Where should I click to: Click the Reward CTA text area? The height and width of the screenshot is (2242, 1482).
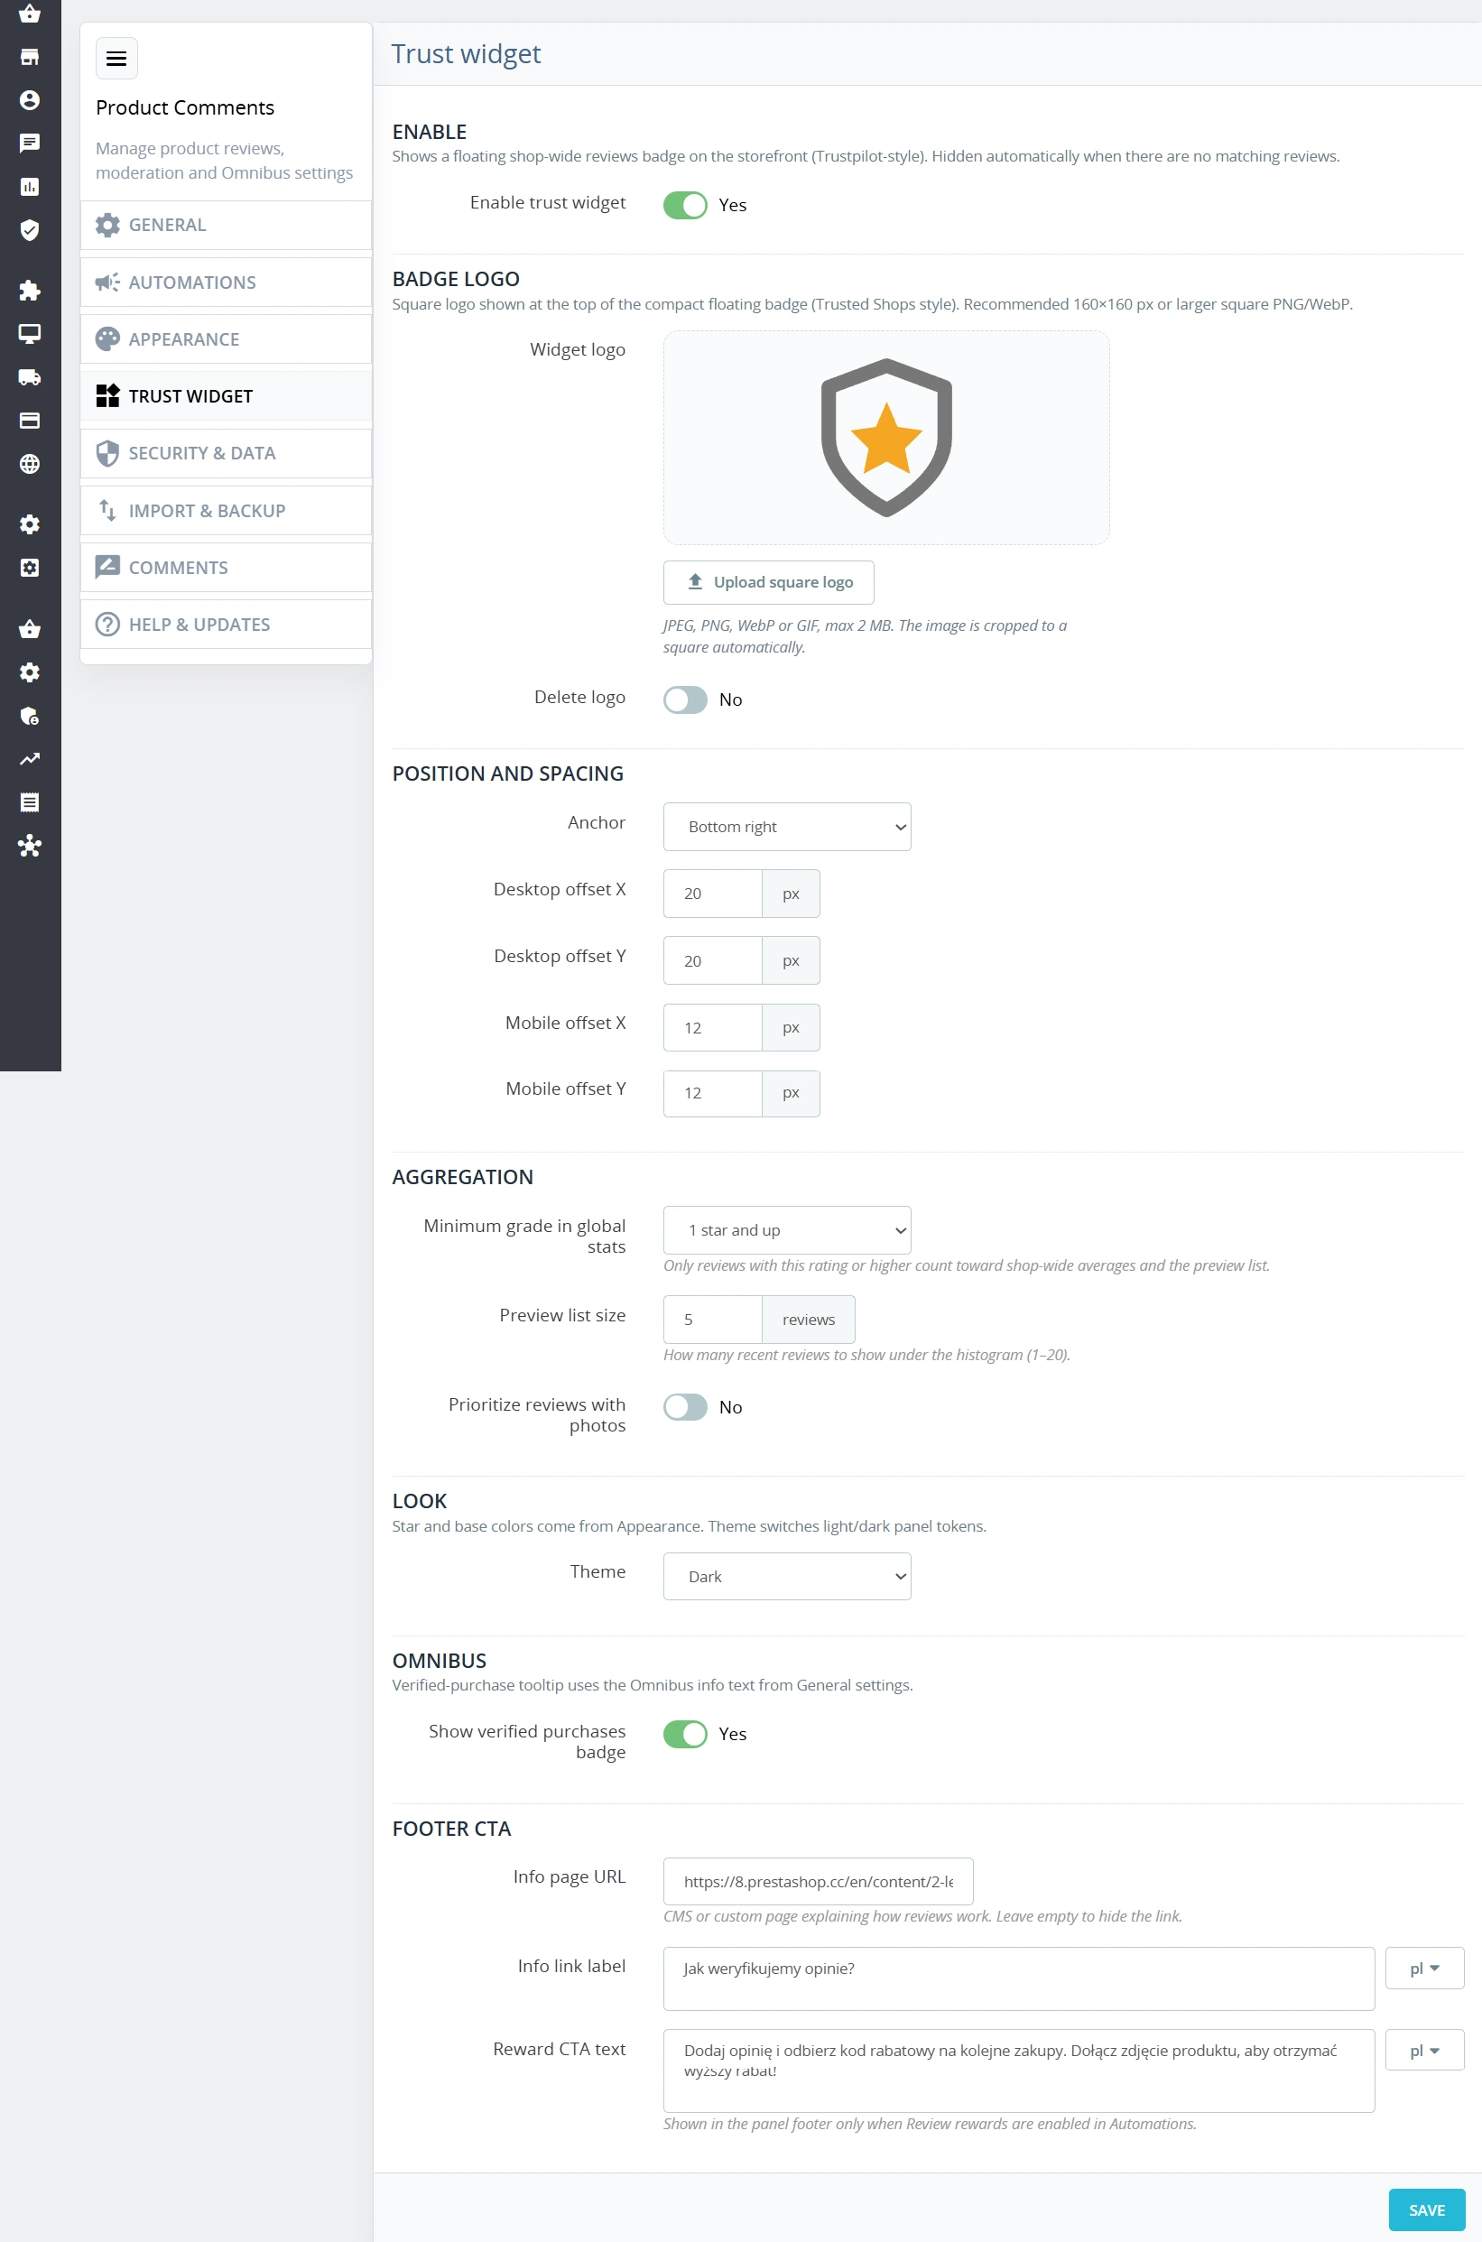pyautogui.click(x=1019, y=2071)
